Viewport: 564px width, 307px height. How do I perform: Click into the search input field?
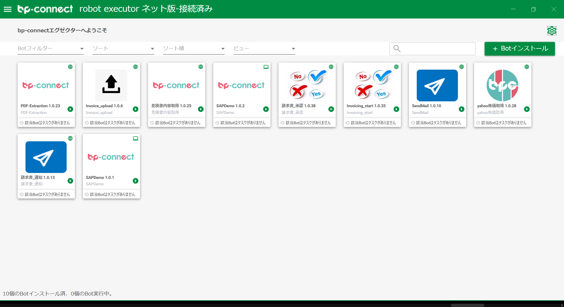tap(432, 48)
